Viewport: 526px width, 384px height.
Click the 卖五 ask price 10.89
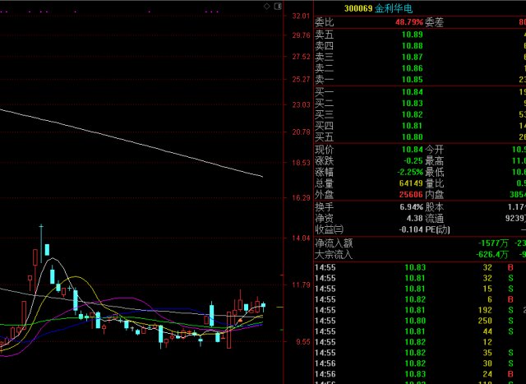coord(413,34)
